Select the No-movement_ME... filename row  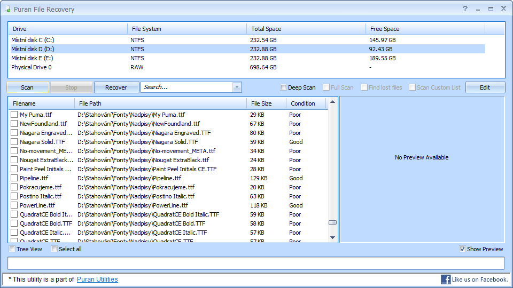pos(46,151)
